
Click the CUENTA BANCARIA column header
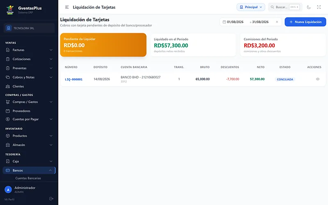[x=134, y=67]
